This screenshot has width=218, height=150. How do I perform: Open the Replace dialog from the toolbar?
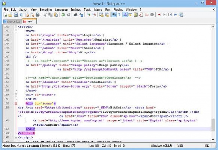81,15
